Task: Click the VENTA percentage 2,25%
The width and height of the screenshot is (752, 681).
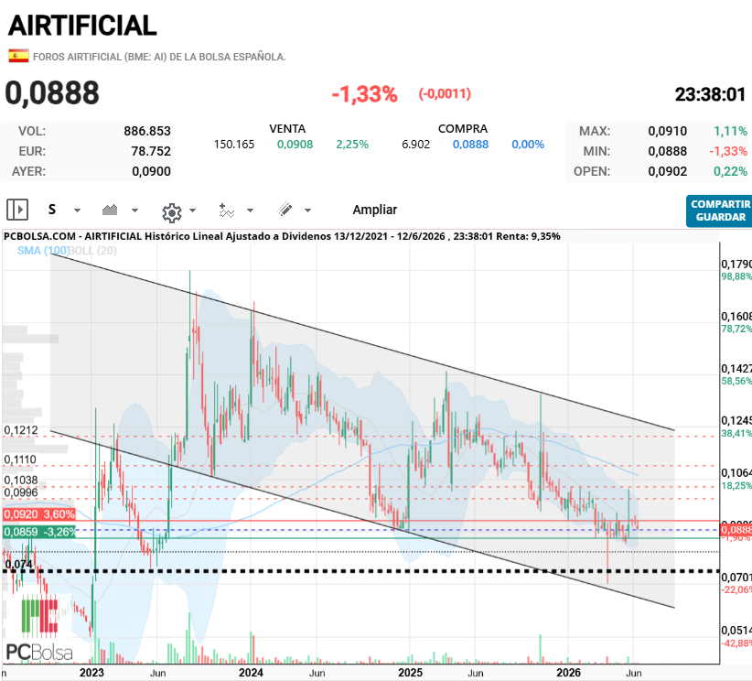Action: (x=352, y=145)
